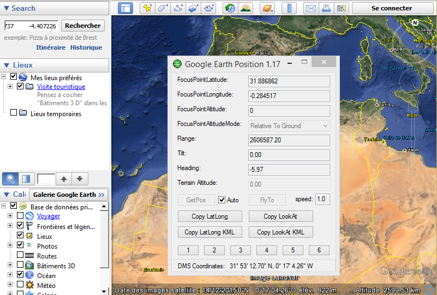Add a polygon from the toolbar
This screenshot has height=295, width=437.
[x=163, y=8]
